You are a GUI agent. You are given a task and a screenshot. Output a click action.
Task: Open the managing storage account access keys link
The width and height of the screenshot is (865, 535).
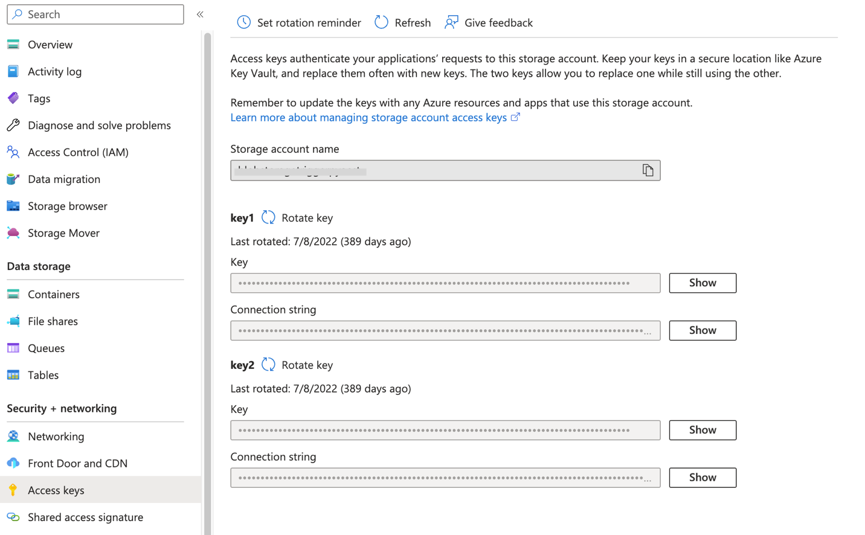click(370, 118)
